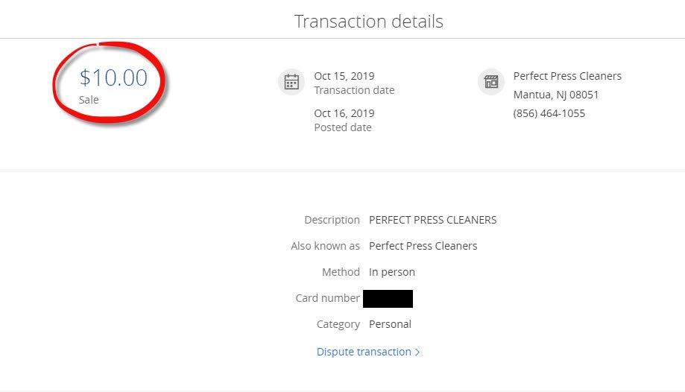685x392 pixels.
Task: Click the In person method value
Action: [392, 272]
